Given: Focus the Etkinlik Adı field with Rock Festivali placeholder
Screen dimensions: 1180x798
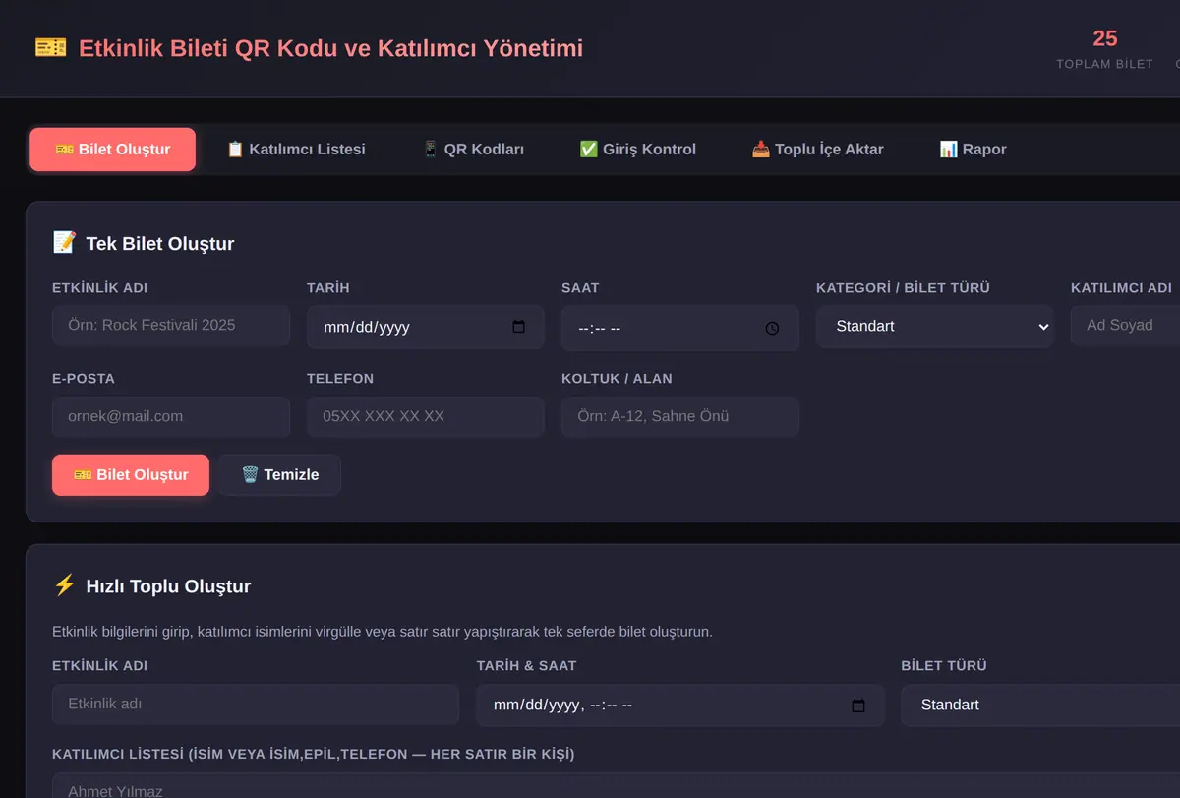Looking at the screenshot, I should 171,326.
